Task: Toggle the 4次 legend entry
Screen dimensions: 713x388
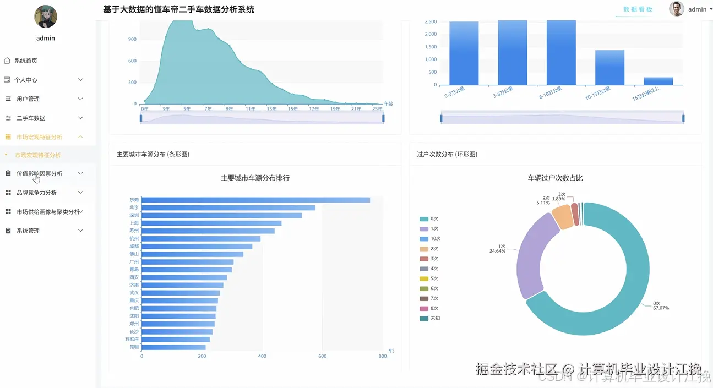Action: pyautogui.click(x=429, y=269)
